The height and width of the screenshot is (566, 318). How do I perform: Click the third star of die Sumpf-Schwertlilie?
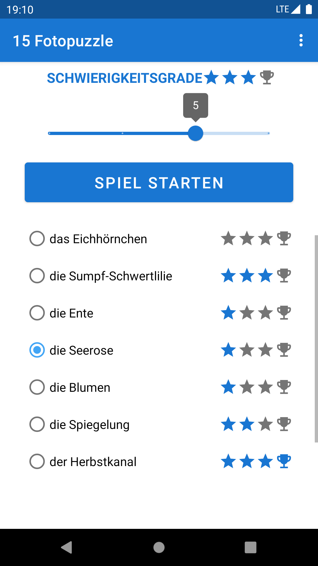click(x=266, y=276)
